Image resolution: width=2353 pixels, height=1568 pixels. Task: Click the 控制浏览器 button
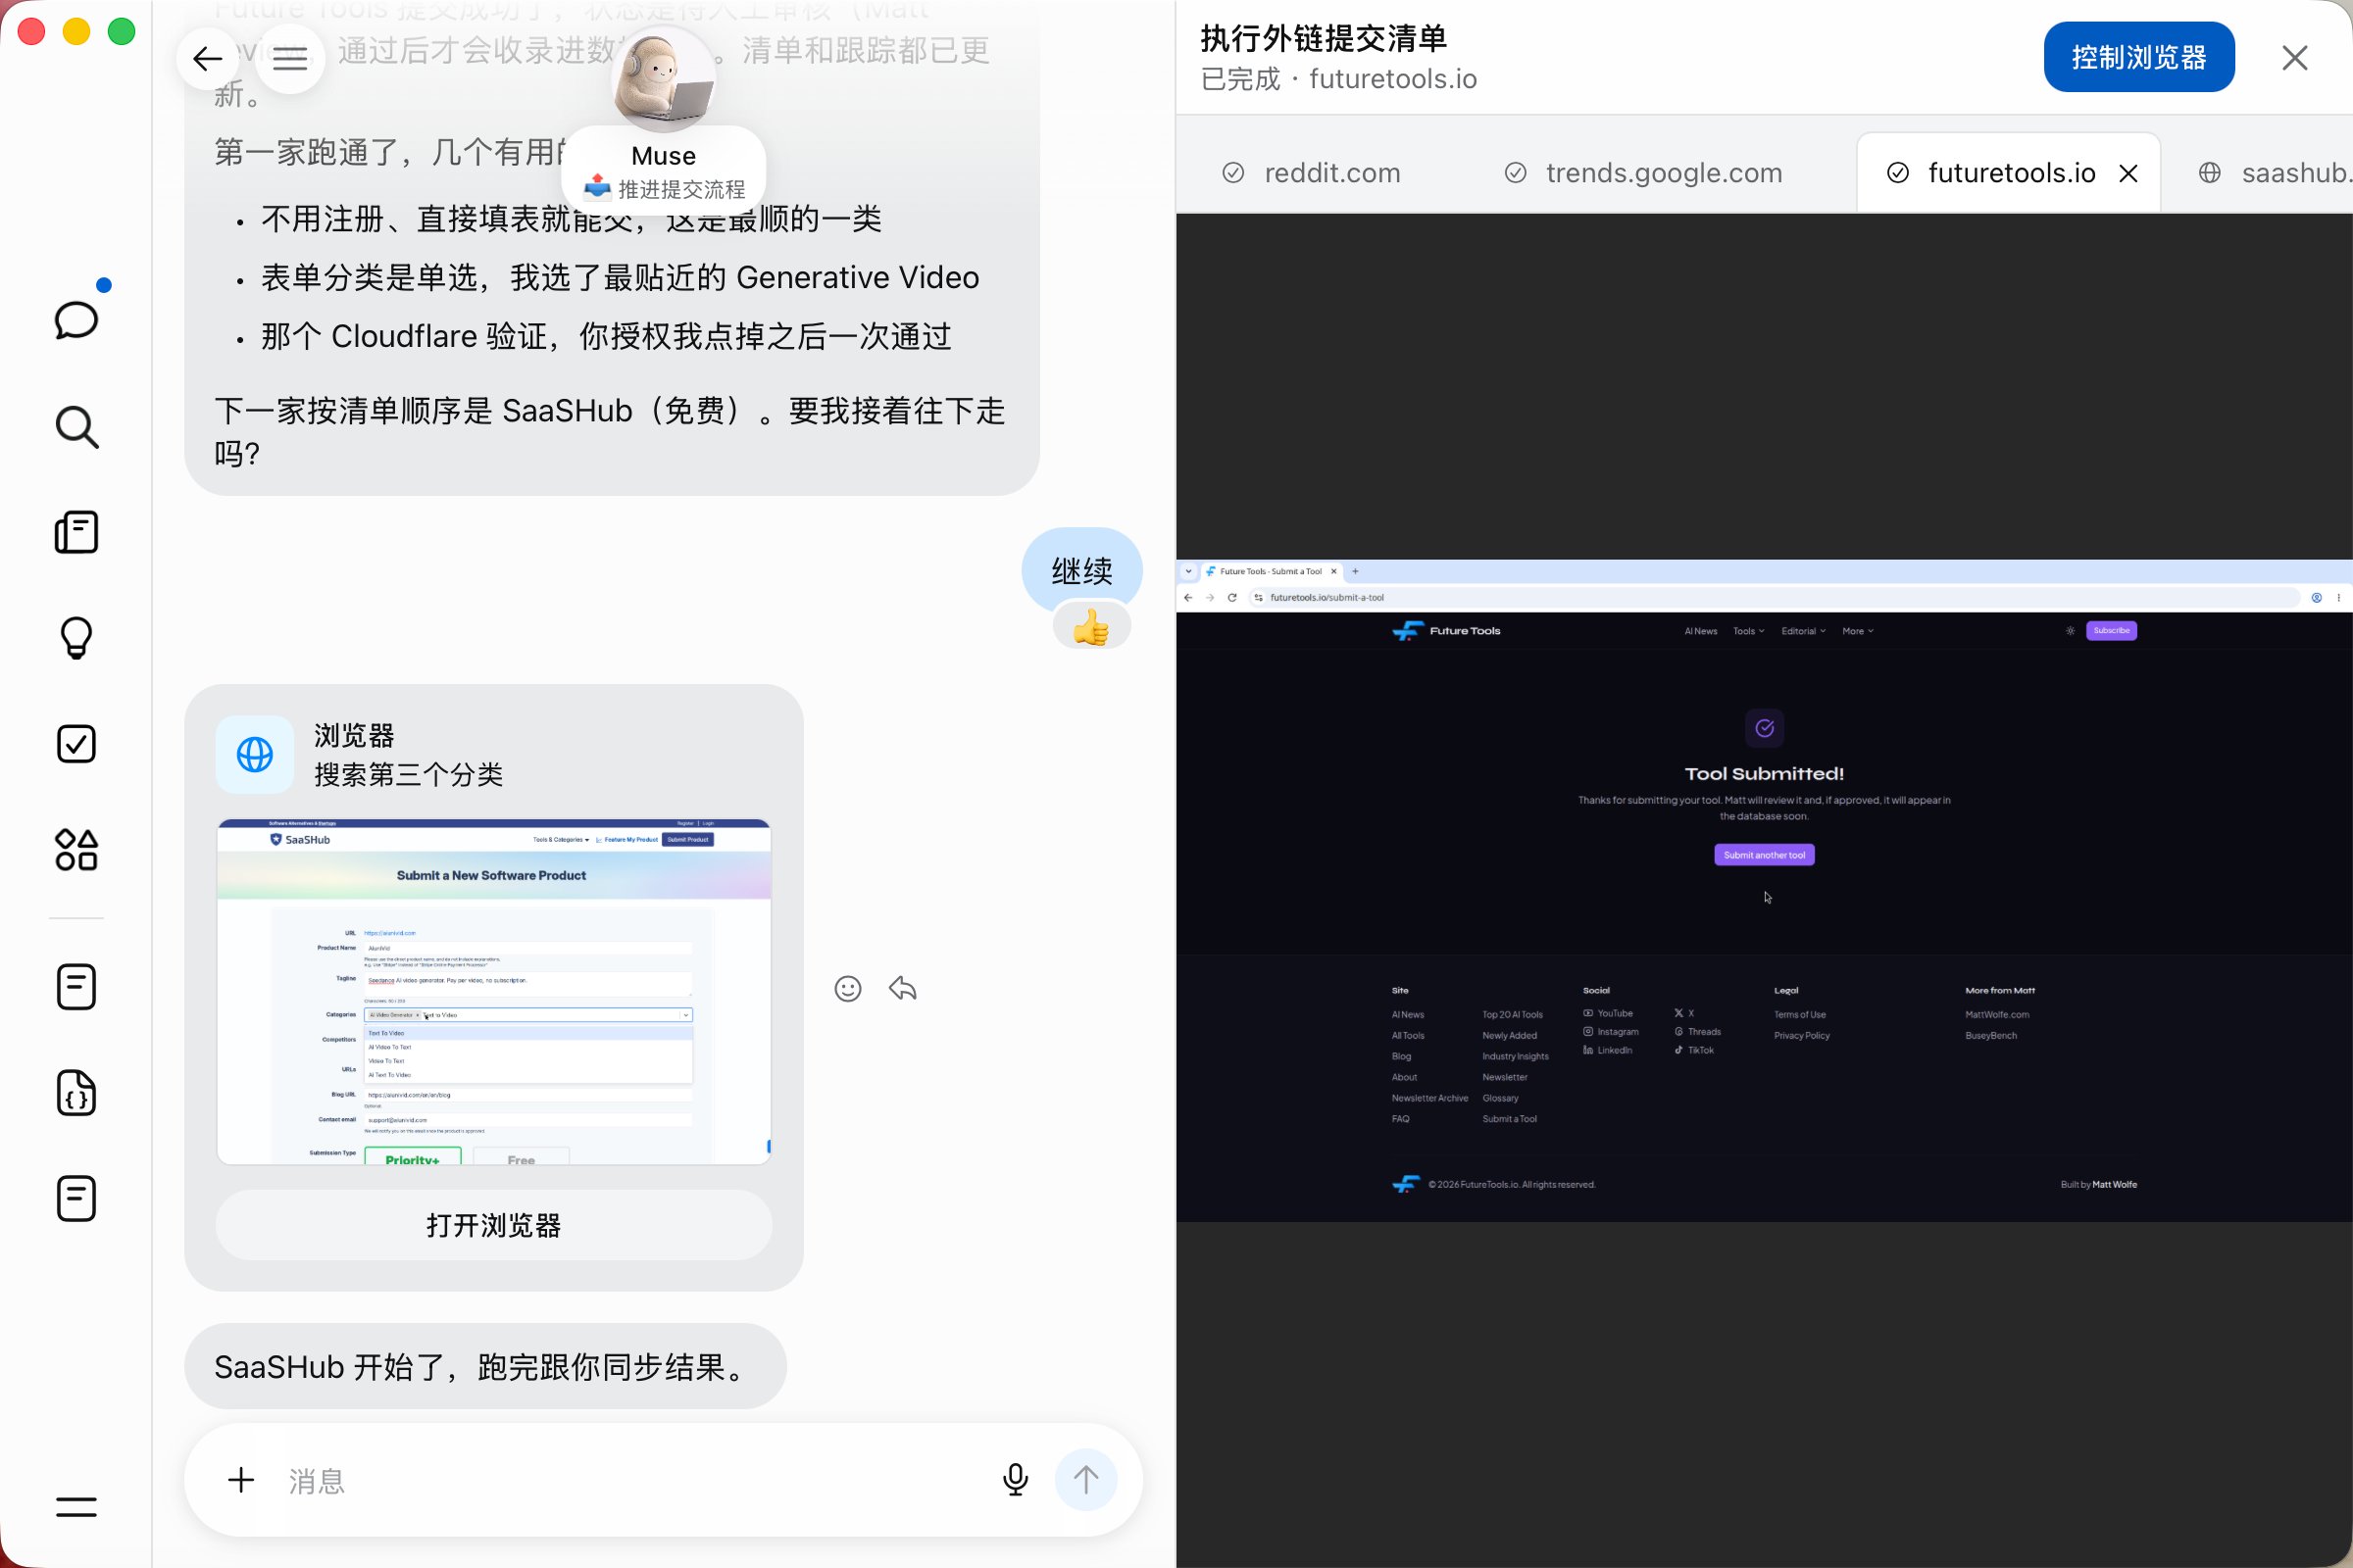[2139, 57]
